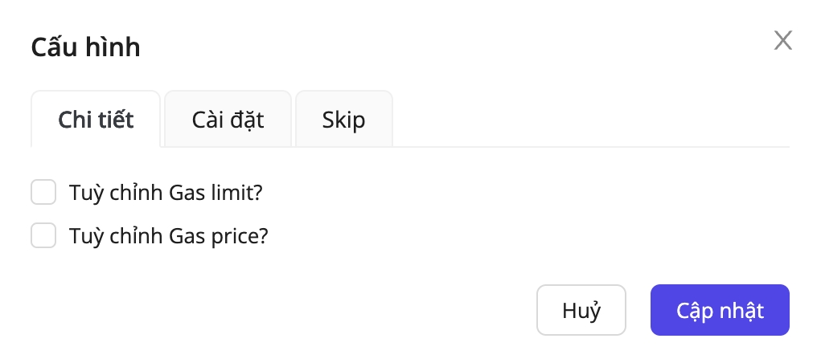Viewport: 817px width, 363px height.
Task: Select the Skip tab
Action: 343,120
